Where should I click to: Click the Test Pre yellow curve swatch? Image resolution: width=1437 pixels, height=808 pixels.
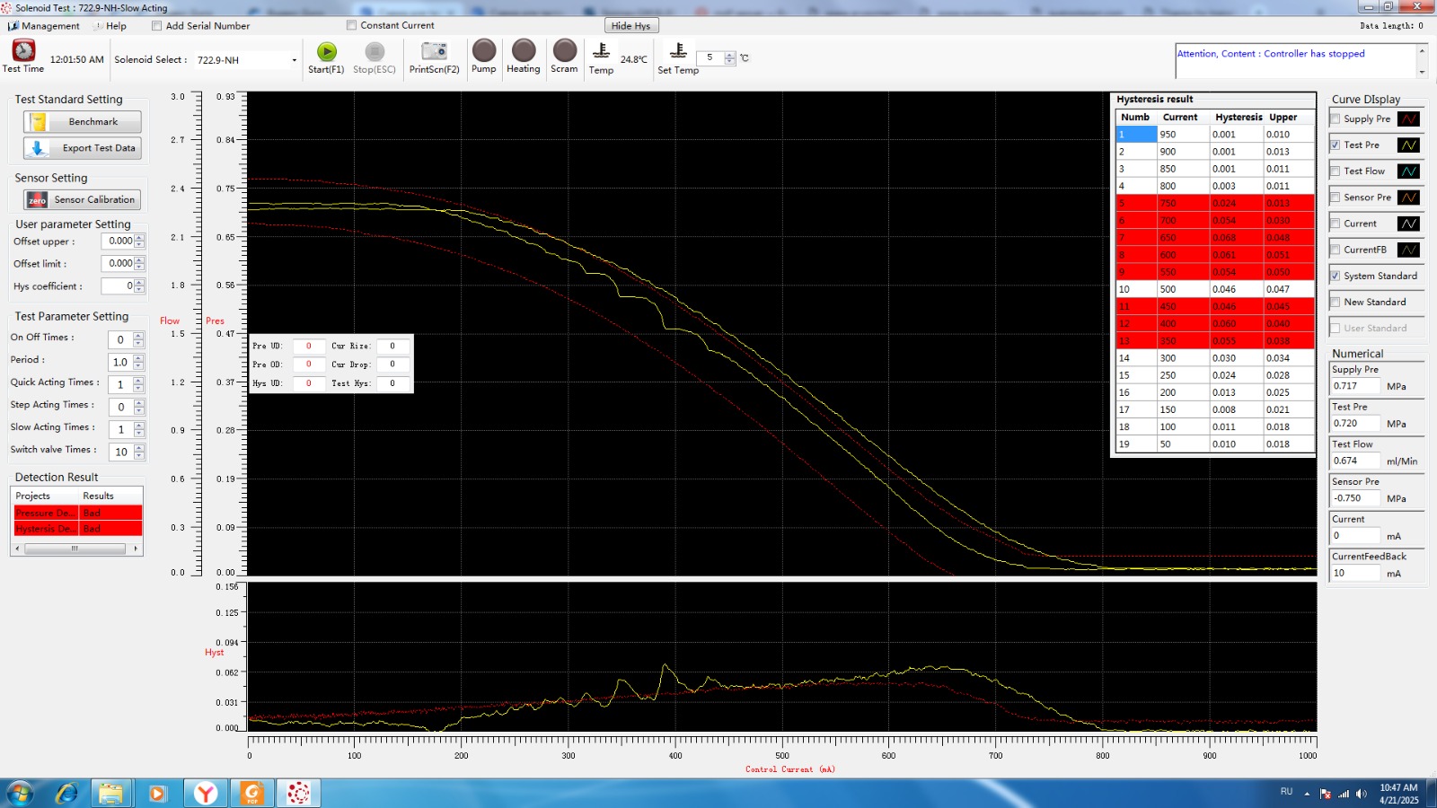click(x=1408, y=145)
